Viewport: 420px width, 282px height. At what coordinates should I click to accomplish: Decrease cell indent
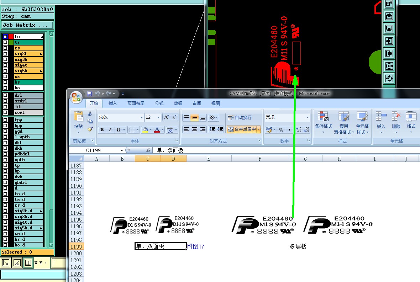tap(212, 129)
